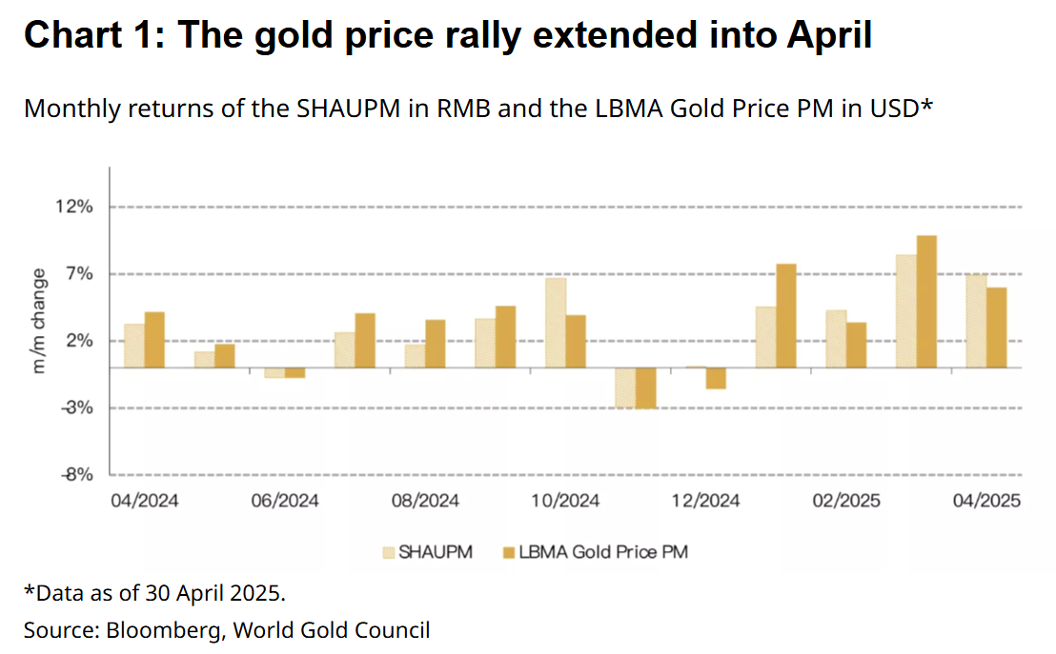Screen dimensions: 1056x654
Task: Click the 06/2024 x-axis label
Action: coord(285,501)
